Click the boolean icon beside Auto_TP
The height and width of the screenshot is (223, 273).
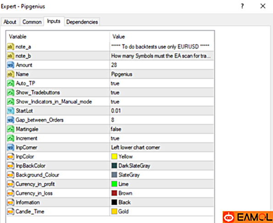pyautogui.click(x=11, y=83)
